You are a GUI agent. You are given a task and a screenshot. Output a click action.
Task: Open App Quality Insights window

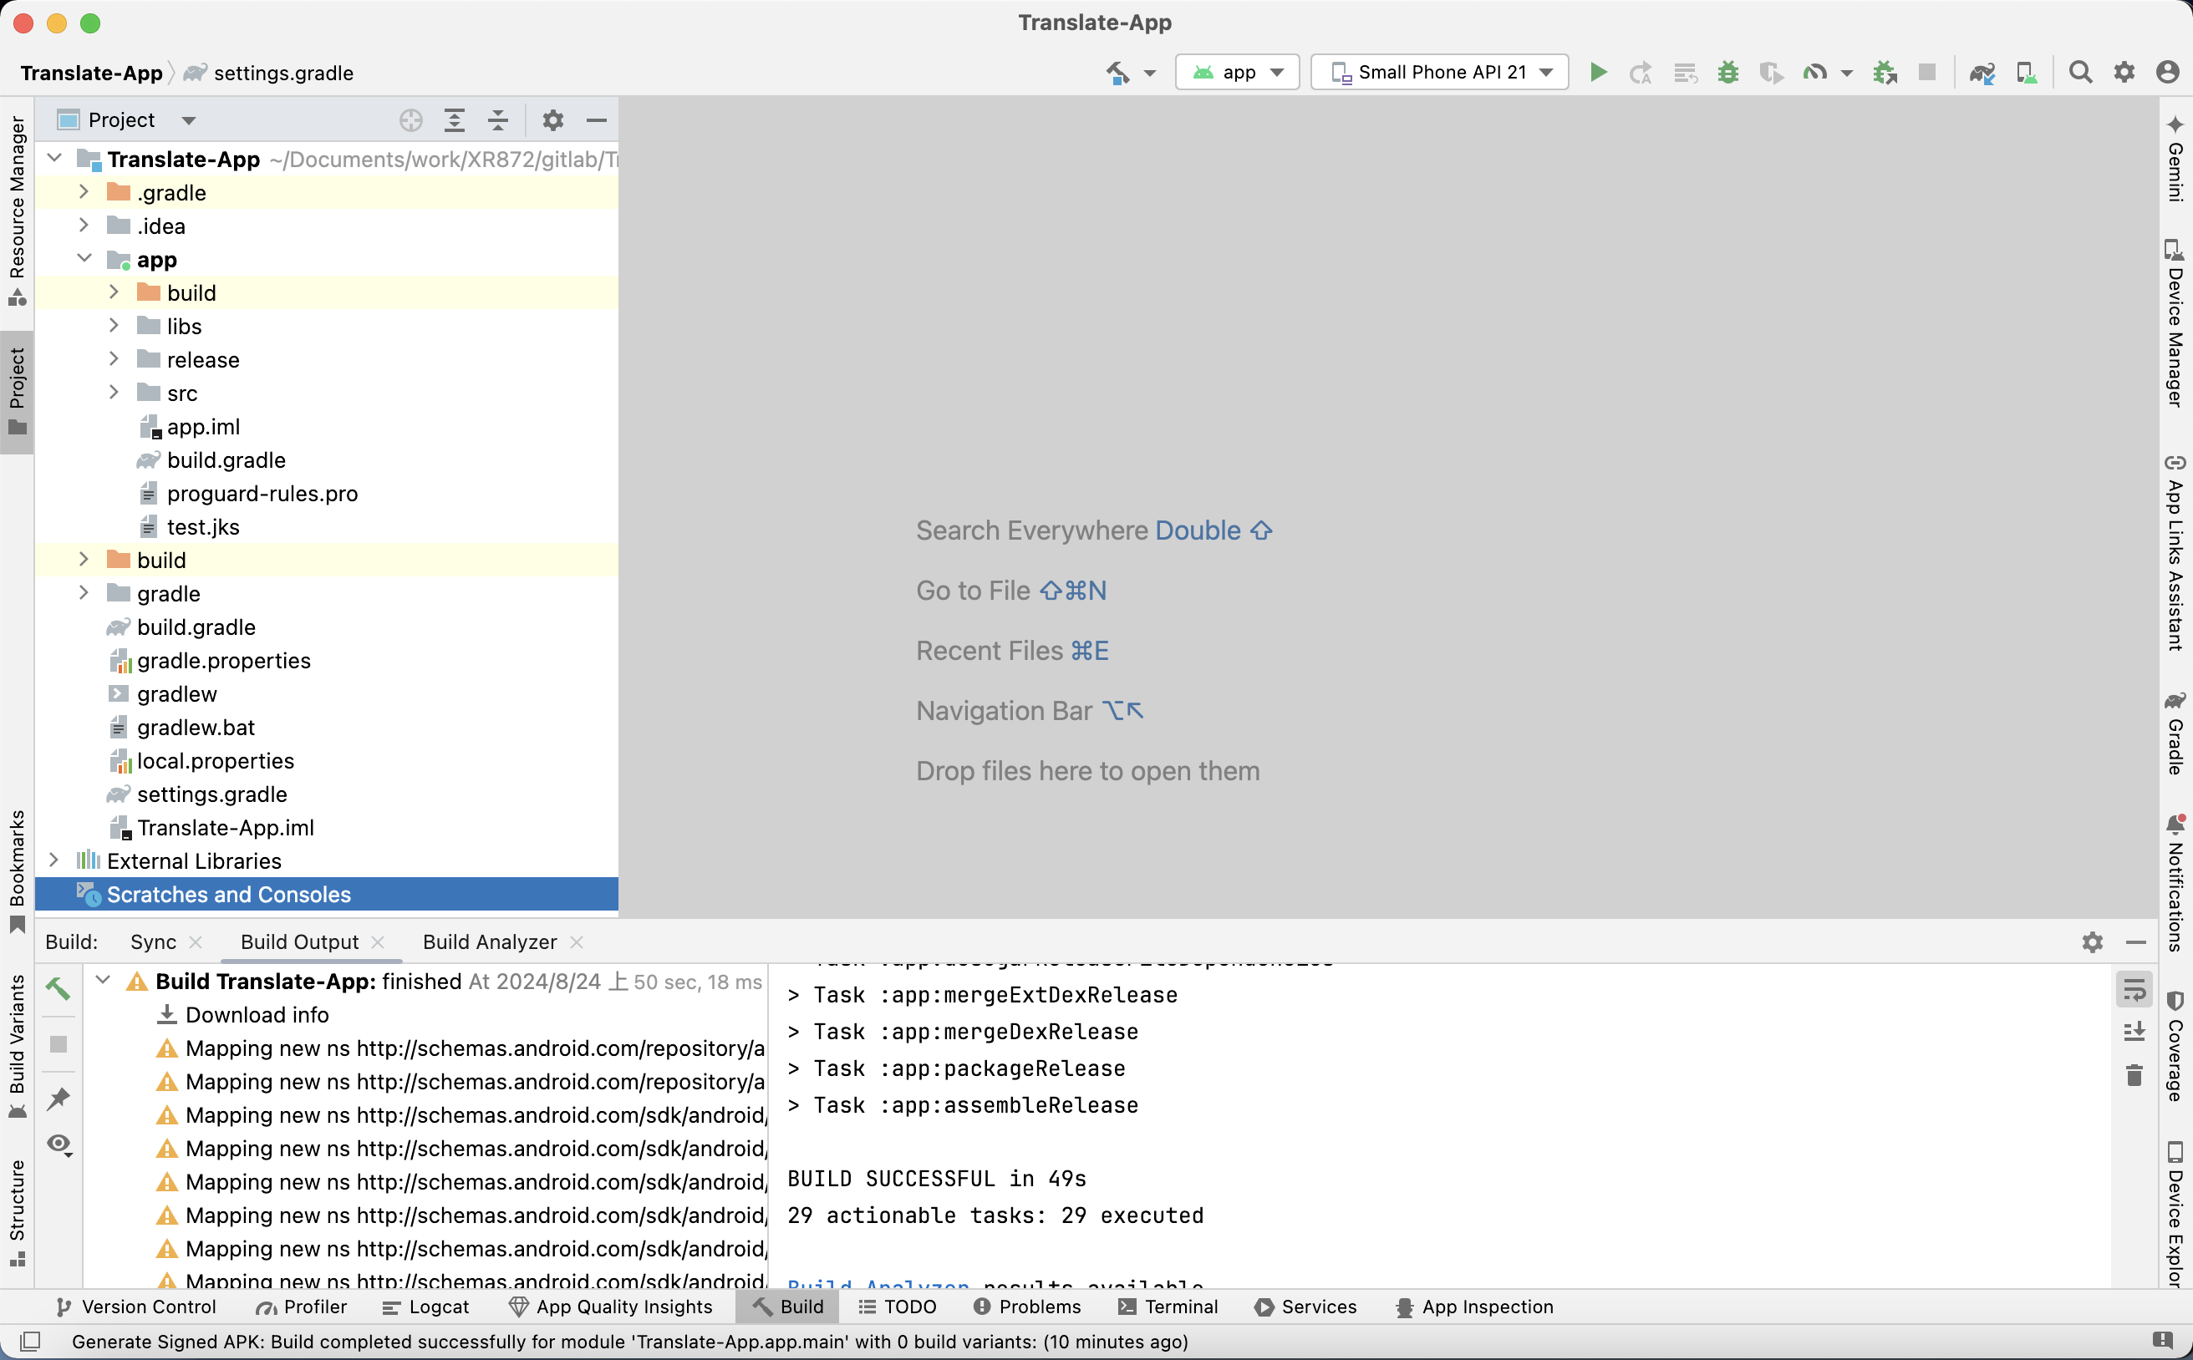[x=610, y=1307]
